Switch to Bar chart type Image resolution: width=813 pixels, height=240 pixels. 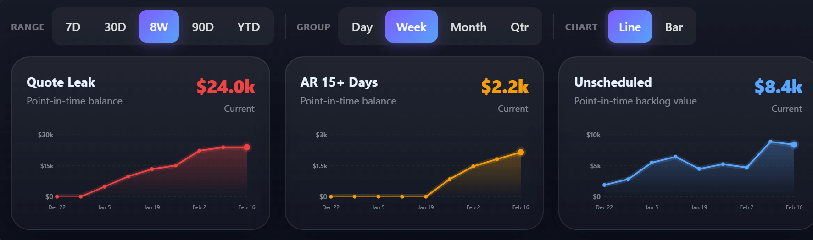[674, 27]
